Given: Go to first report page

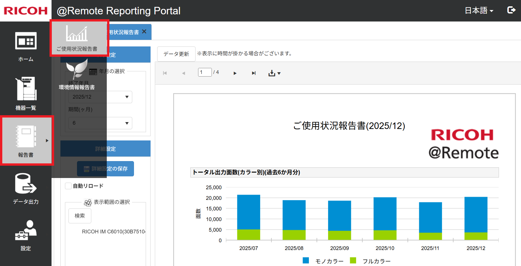Looking at the screenshot, I should point(165,73).
